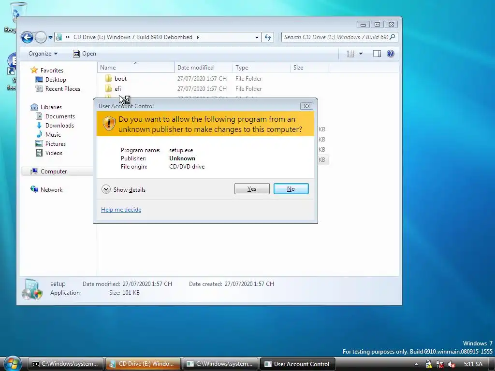The image size is (495, 371).
Task: Open the views options dropdown arrow
Action: click(x=361, y=54)
